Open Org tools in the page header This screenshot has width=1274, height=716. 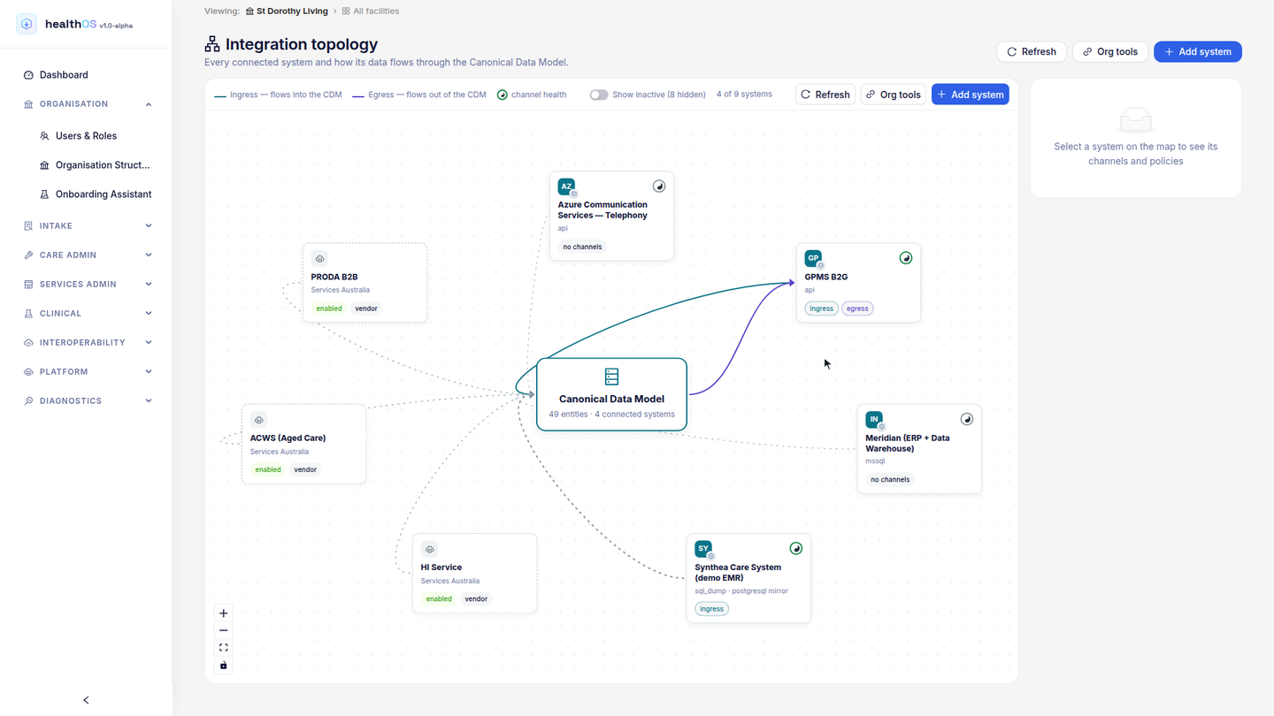[x=1110, y=52]
